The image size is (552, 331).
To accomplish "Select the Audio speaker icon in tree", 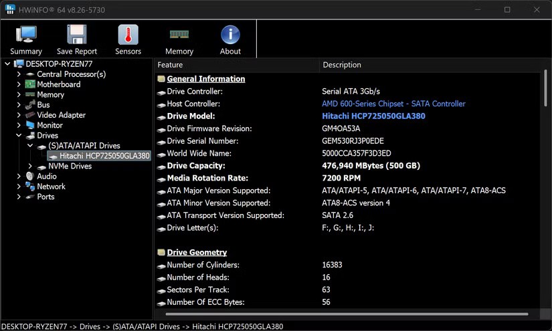I will pos(30,177).
